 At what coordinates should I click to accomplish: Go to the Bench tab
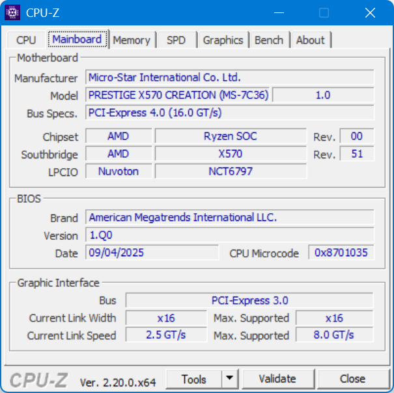point(269,40)
